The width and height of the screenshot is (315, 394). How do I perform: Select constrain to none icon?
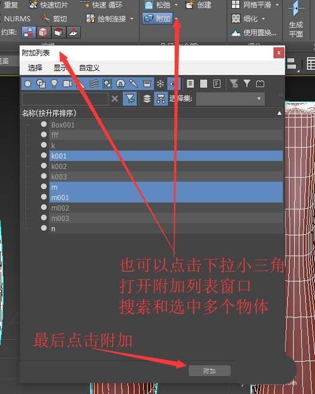[28, 32]
